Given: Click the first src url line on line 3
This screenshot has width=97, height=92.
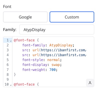Looking at the screenshot, I should coord(54,50).
